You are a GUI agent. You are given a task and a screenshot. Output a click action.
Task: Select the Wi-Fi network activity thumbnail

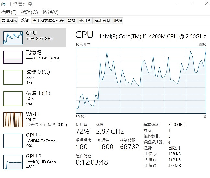coord(13,119)
